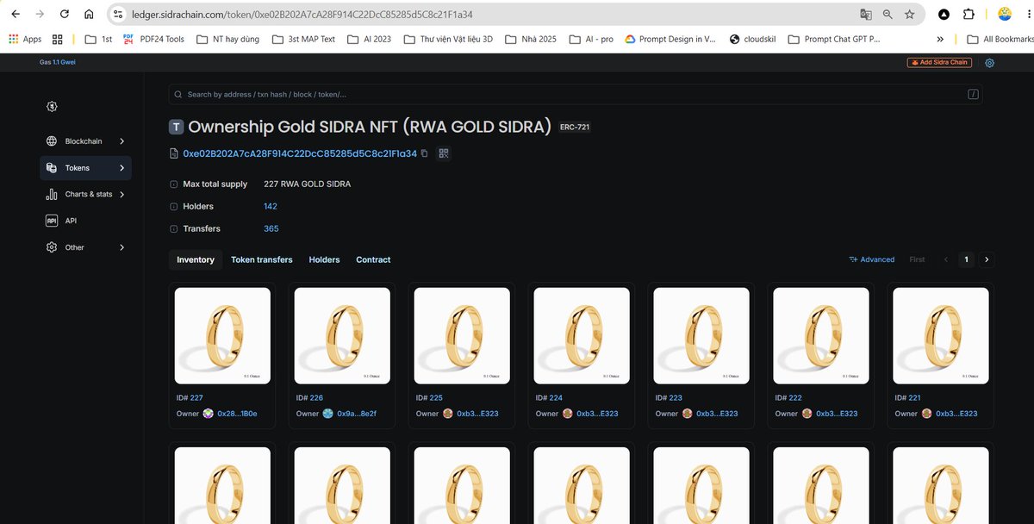Open API page from sidebar
1034x524 pixels.
click(x=85, y=221)
